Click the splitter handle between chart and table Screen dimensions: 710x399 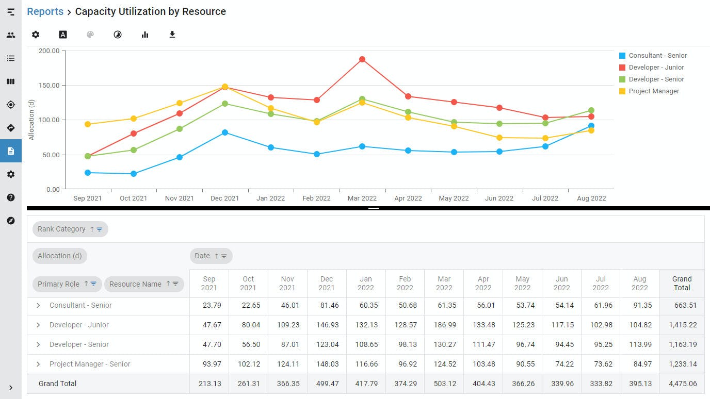pos(374,208)
